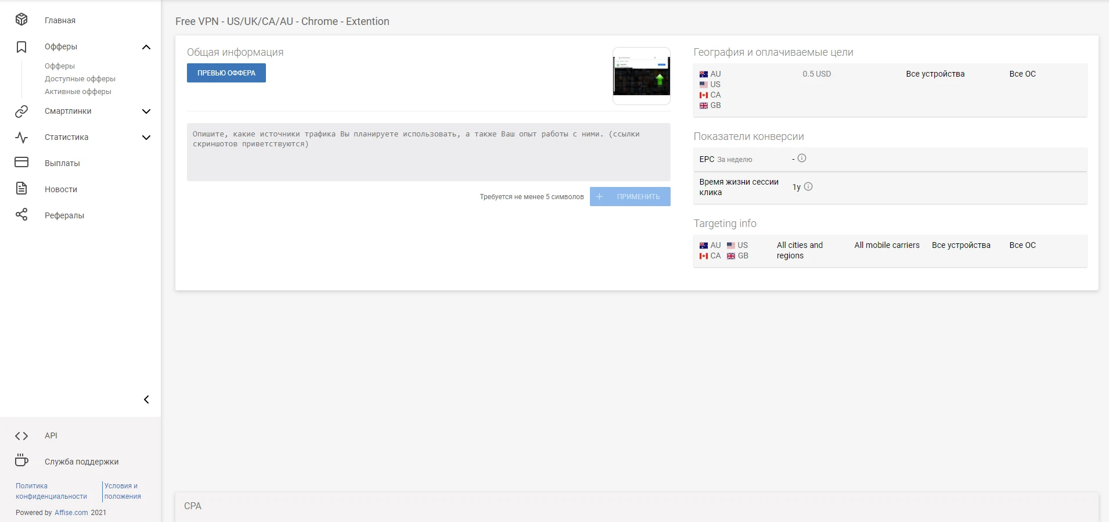Click the Australia flag in География section
The image size is (1109, 522).
tap(704, 74)
